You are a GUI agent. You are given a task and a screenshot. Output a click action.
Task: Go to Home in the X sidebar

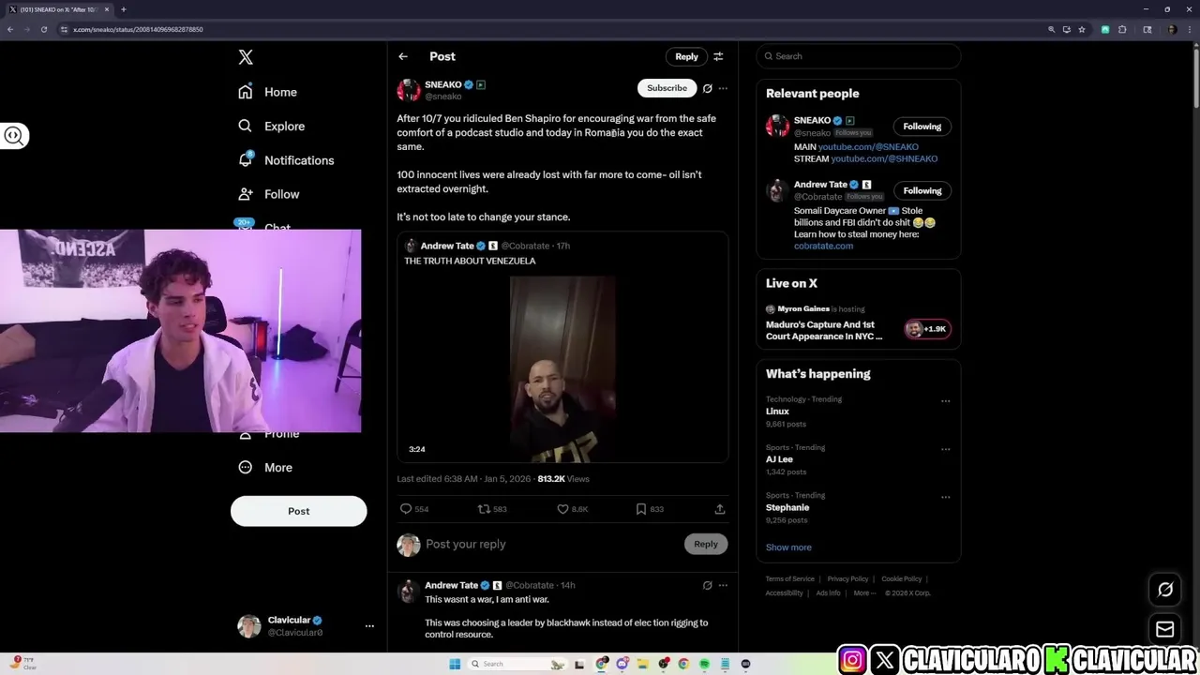click(267, 92)
